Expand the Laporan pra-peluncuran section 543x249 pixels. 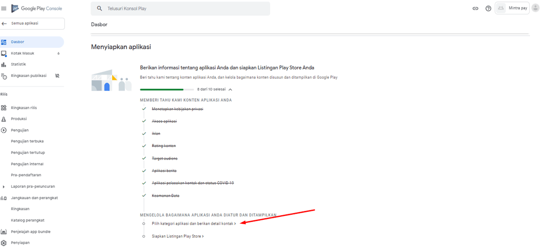[4, 186]
